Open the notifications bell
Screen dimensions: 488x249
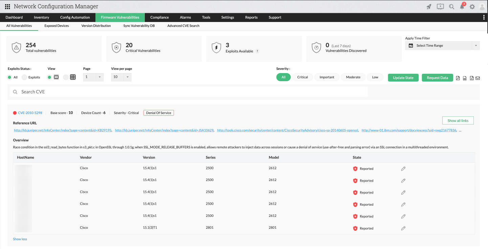(462, 6)
